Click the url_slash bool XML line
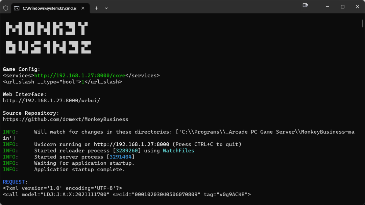The image size is (365, 205). coord(63,81)
